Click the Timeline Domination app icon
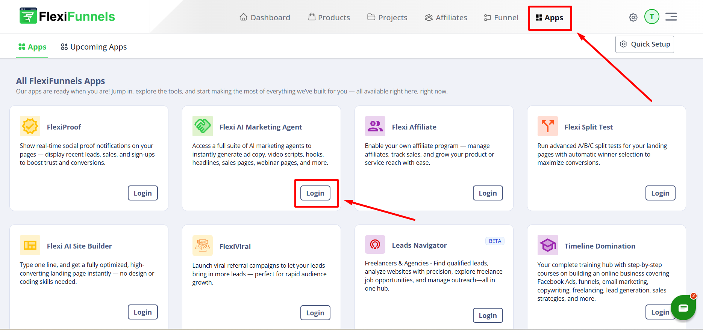 tap(548, 245)
